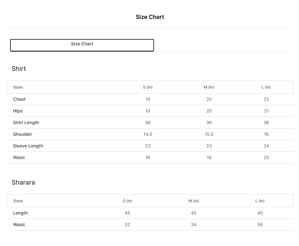Click the Shirt Length row label
This screenshot has height=246, width=299.
[26, 123]
